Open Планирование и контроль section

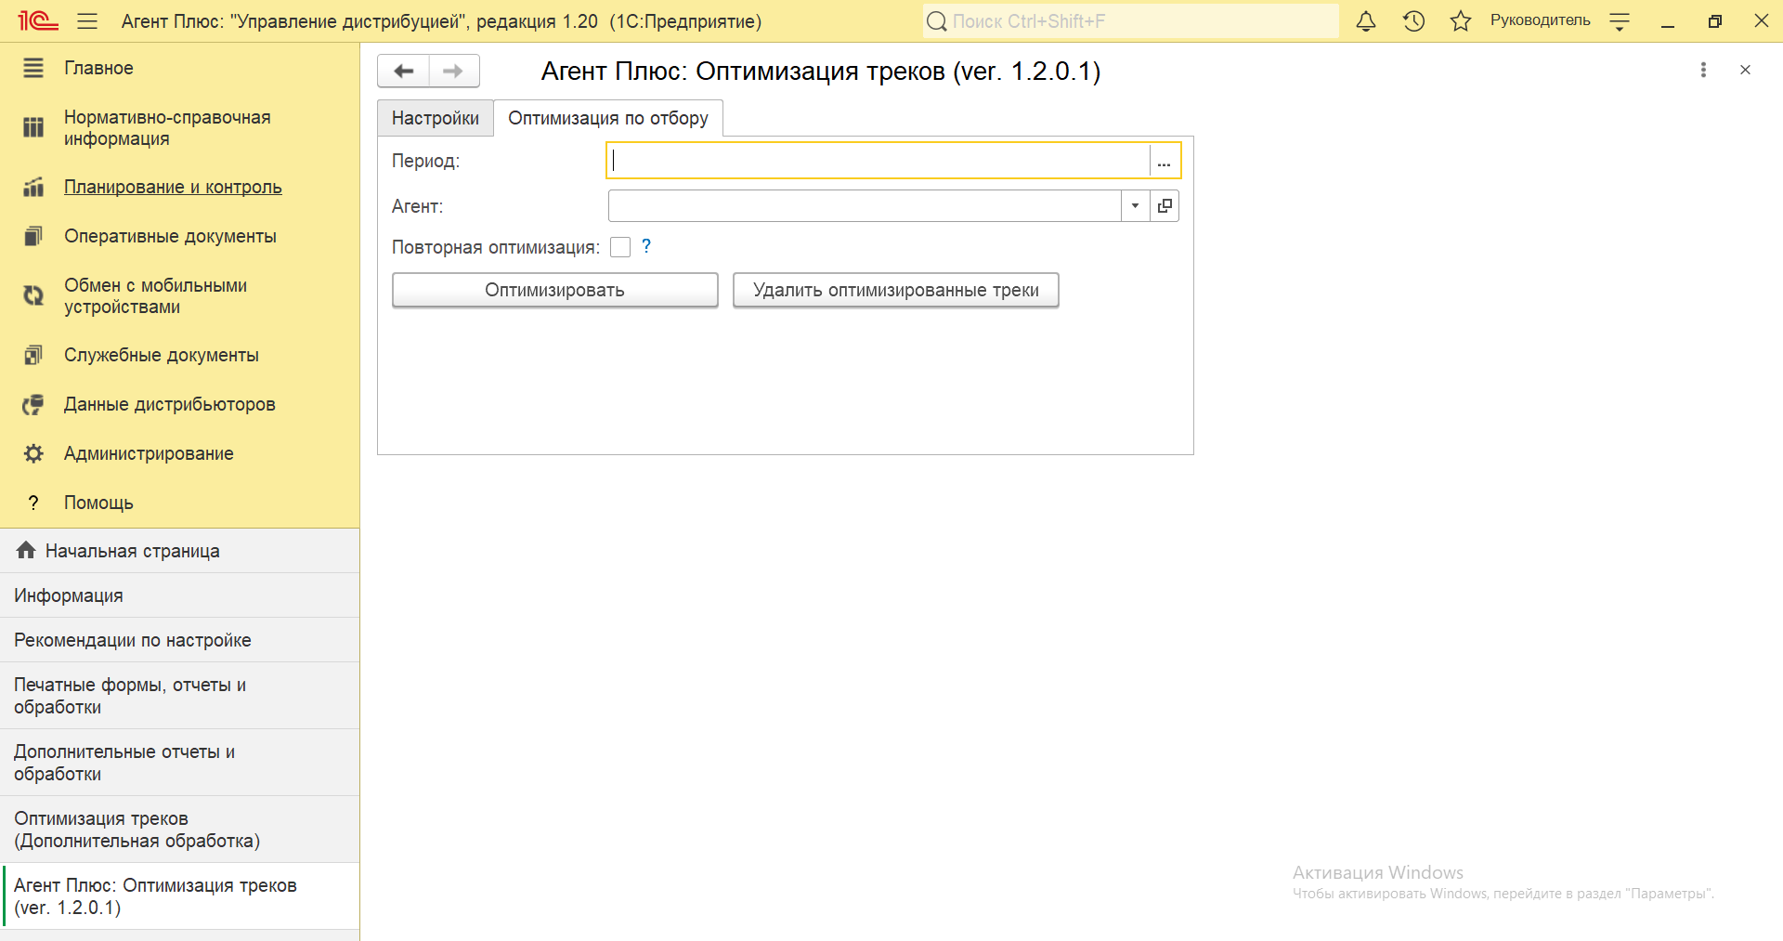[173, 187]
